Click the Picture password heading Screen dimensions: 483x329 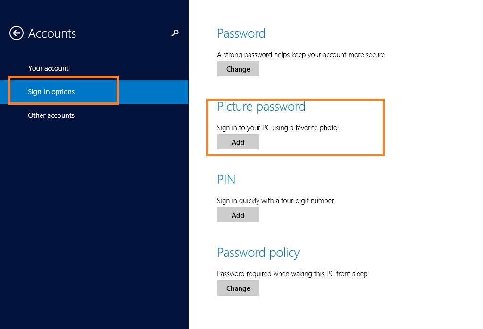[261, 107]
